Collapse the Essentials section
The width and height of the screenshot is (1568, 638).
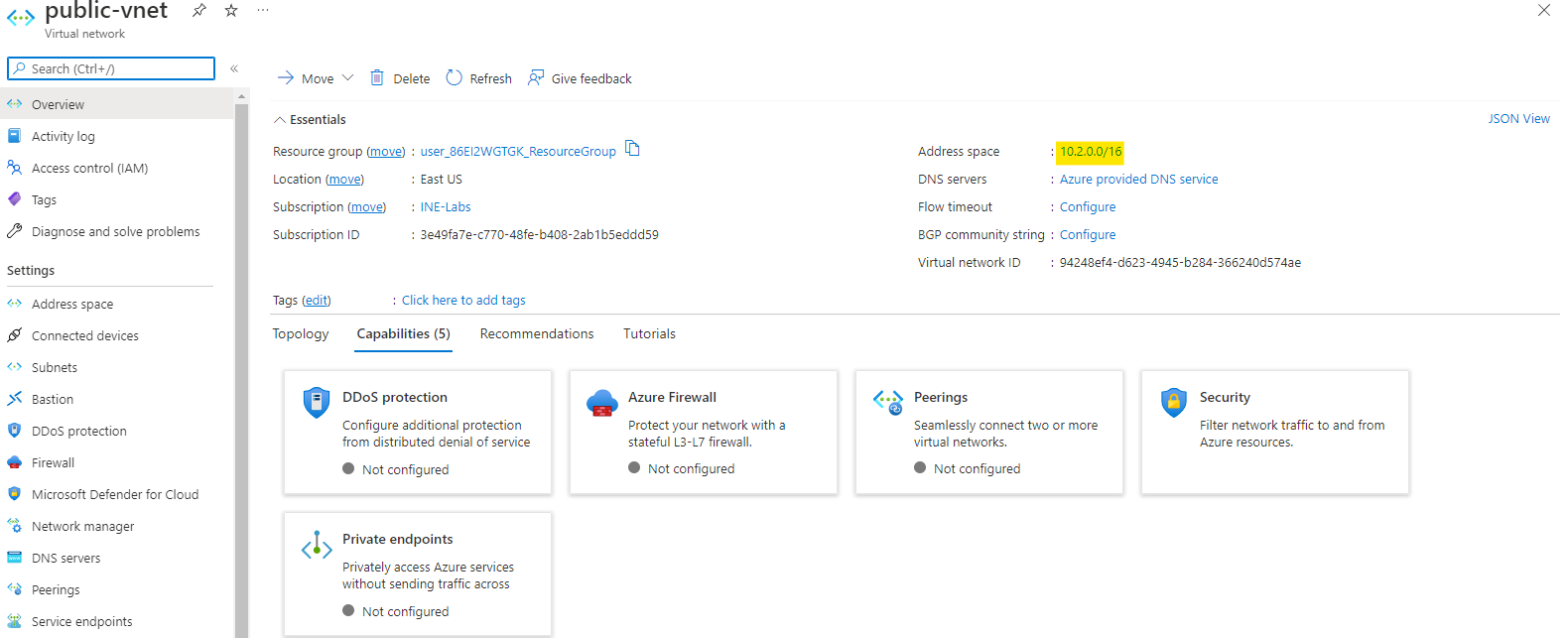(x=280, y=120)
